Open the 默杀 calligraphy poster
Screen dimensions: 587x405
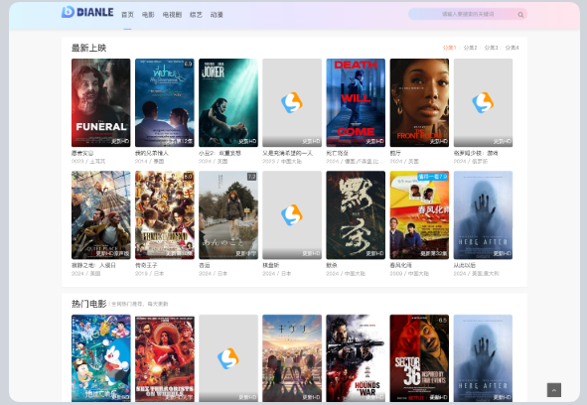coord(356,214)
